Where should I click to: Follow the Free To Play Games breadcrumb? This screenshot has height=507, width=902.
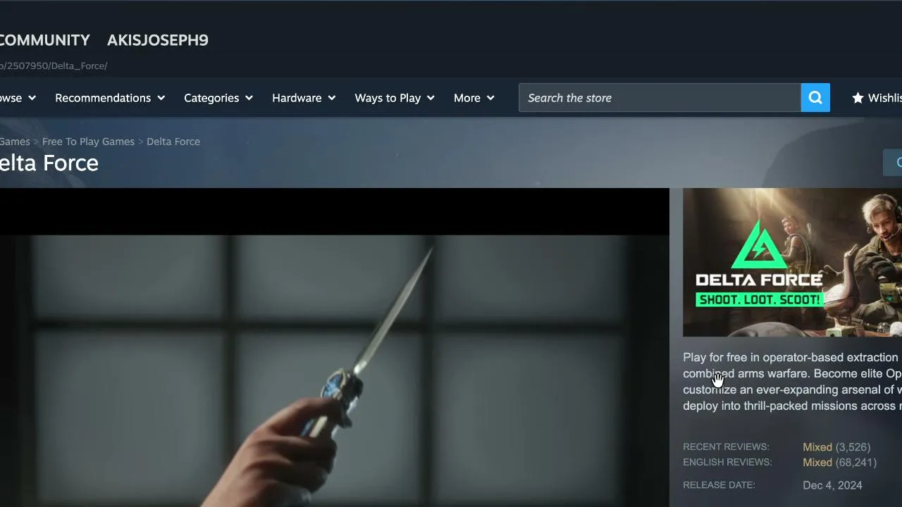(x=88, y=142)
